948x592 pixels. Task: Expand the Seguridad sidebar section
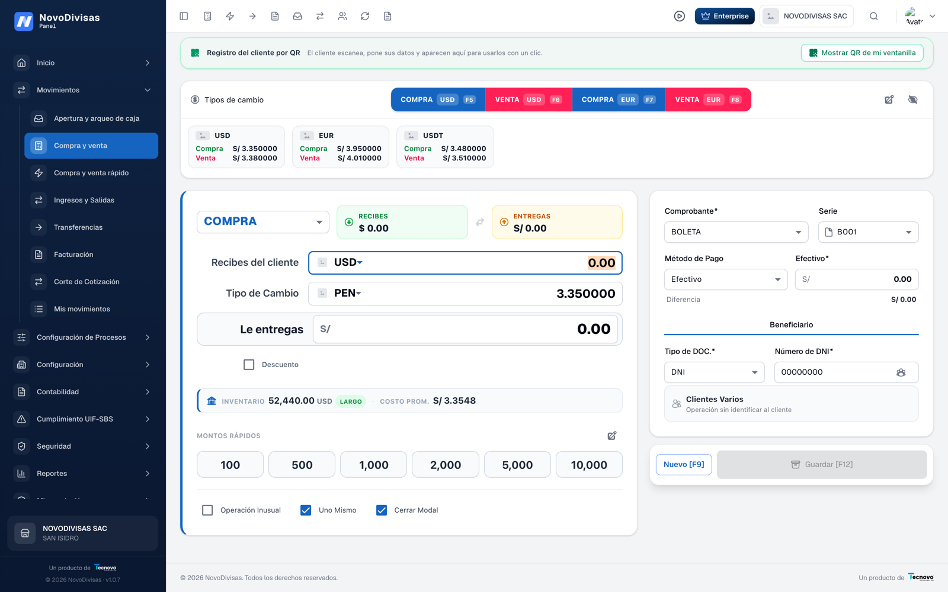coord(83,446)
